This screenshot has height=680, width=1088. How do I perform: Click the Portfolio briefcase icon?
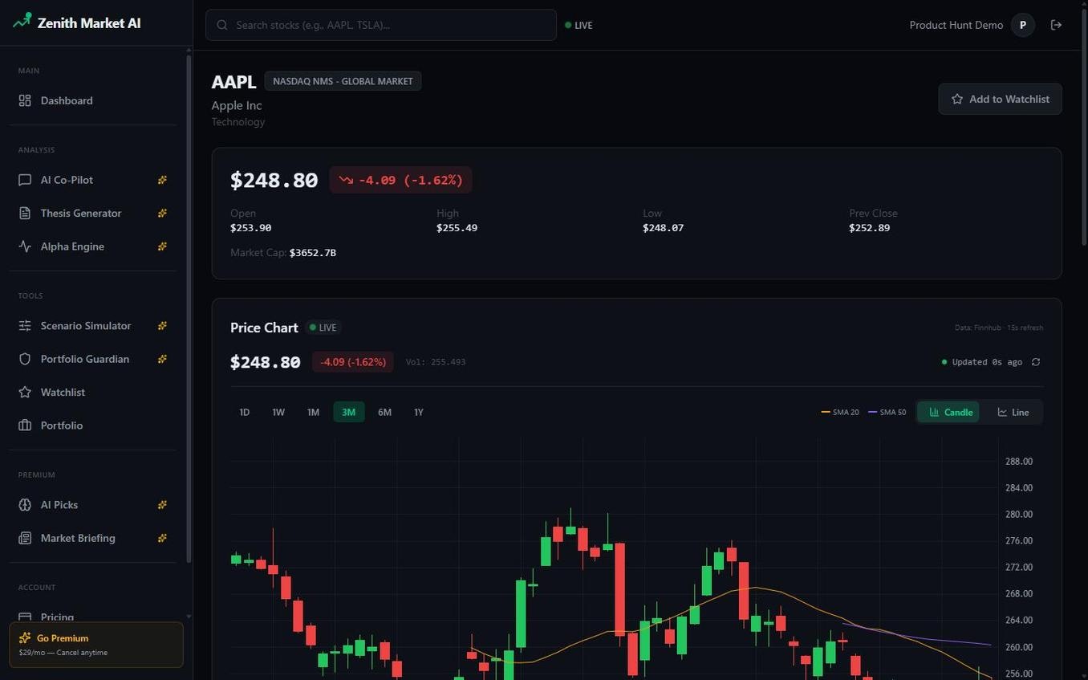(26, 426)
